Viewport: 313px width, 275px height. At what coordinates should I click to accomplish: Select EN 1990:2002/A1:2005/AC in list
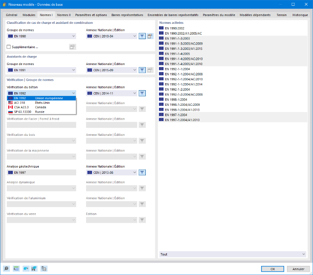(233, 33)
